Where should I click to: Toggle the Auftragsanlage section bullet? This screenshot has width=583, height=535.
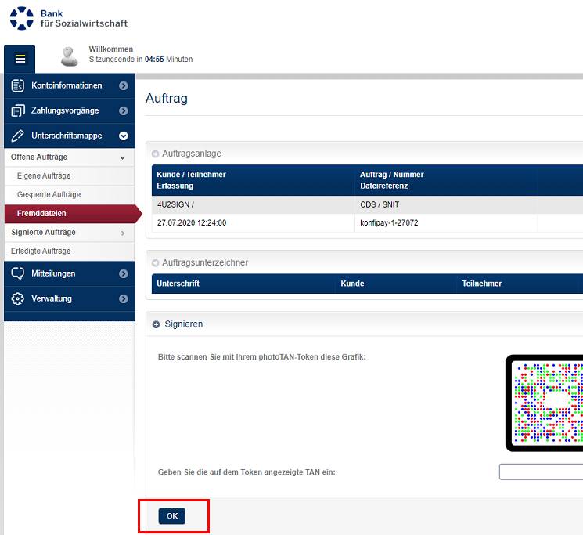pyautogui.click(x=156, y=154)
